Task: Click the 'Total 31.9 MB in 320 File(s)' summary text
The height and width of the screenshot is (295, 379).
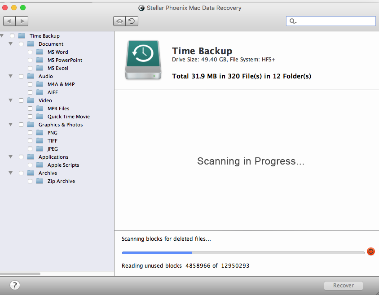Action: (x=242, y=76)
